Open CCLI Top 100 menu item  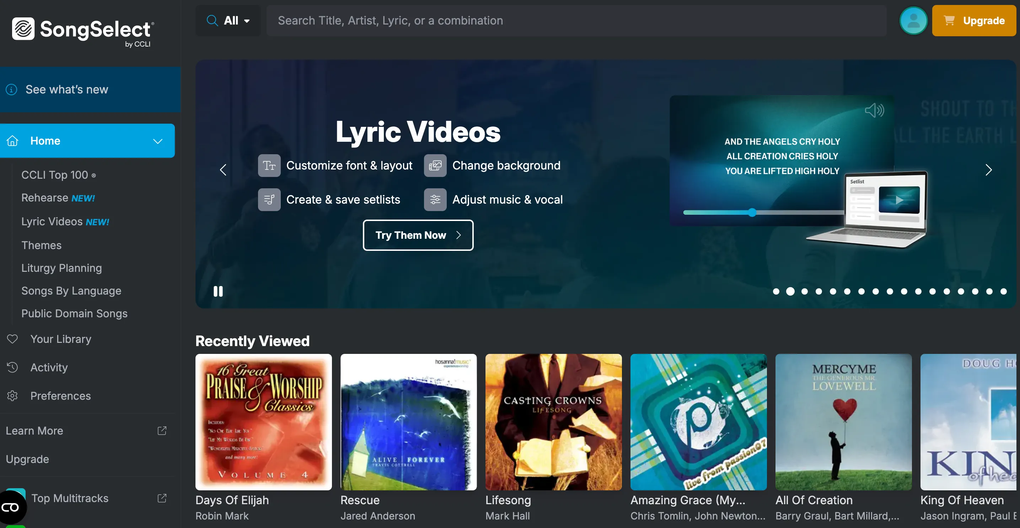point(59,175)
